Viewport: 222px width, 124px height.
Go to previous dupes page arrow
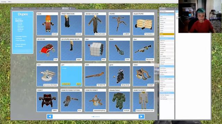pos(50,116)
